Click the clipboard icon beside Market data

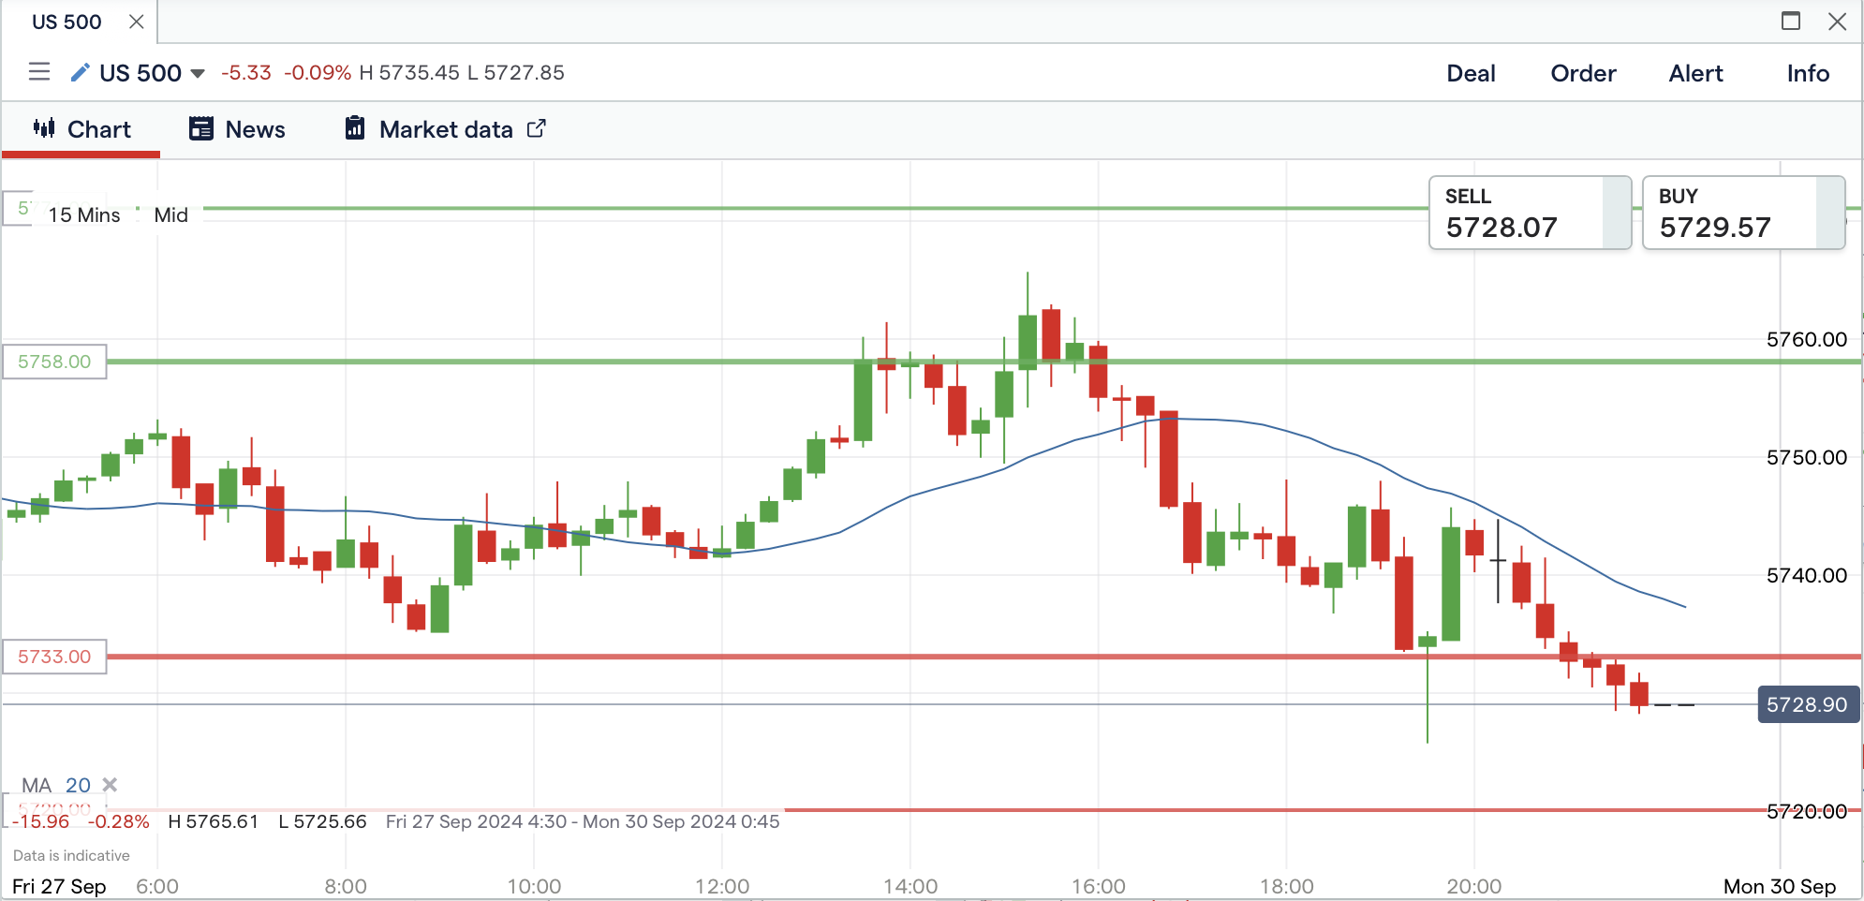[355, 128]
